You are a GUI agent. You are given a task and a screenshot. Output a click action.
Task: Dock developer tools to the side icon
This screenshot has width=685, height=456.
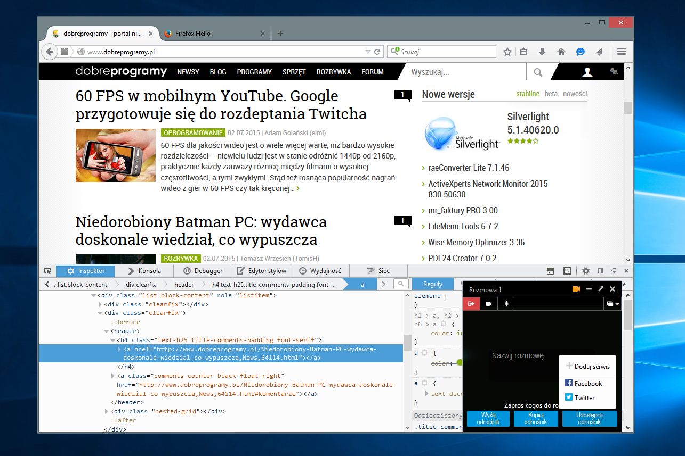pyautogui.click(x=601, y=271)
